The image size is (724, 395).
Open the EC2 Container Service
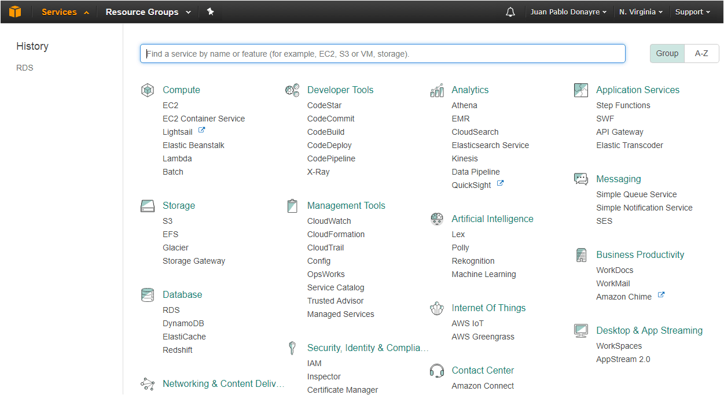pos(204,119)
